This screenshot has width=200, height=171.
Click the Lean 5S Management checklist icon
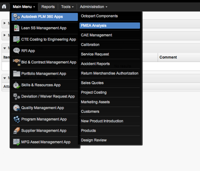[x=17, y=28]
